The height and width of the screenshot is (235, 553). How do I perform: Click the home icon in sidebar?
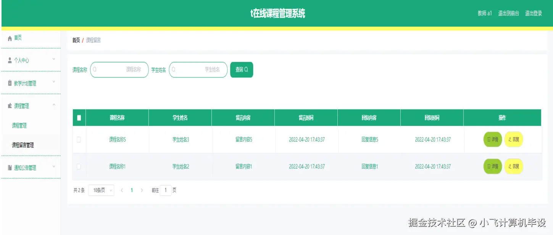pos(10,38)
